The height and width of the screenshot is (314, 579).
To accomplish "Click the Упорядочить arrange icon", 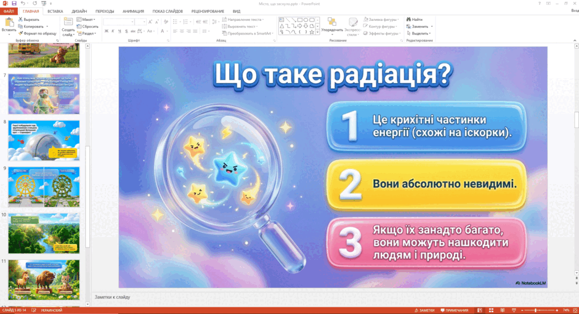I will click(331, 22).
